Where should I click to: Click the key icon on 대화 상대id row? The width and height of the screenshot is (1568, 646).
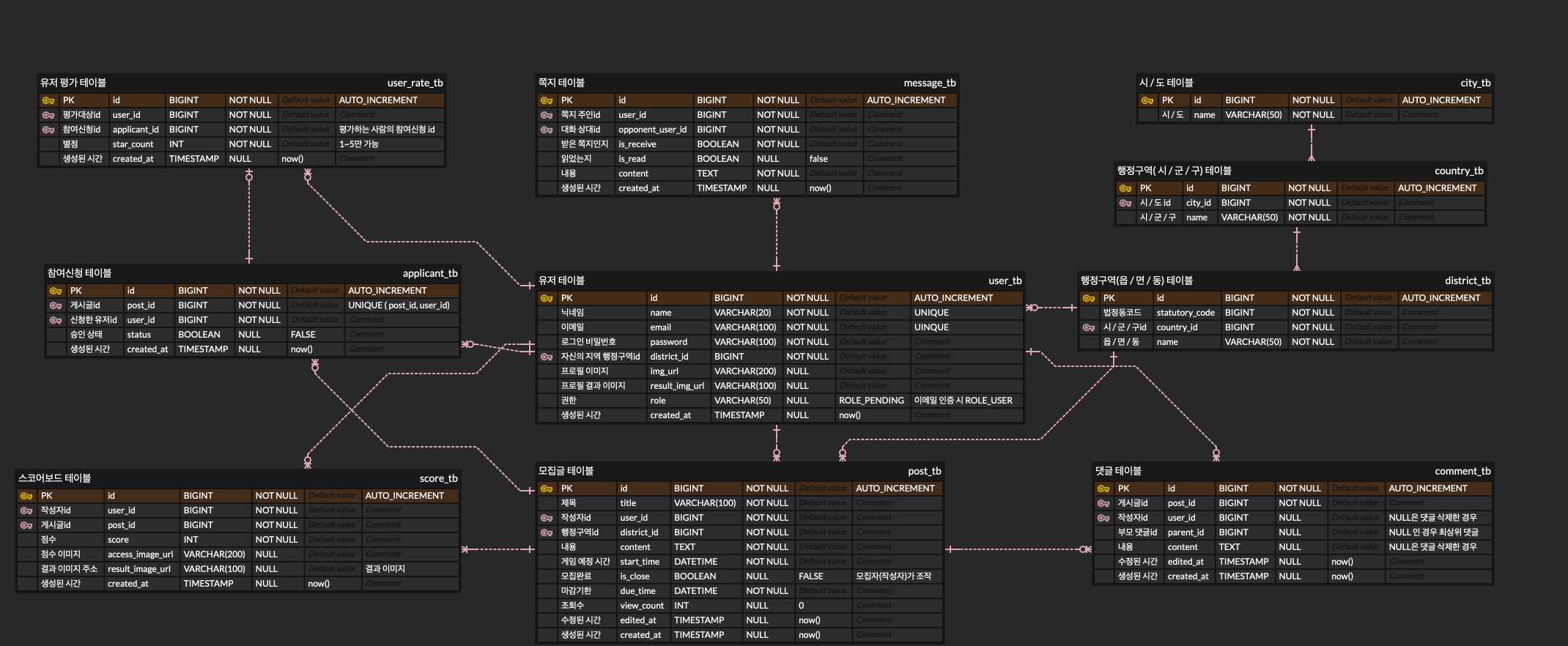click(x=547, y=130)
